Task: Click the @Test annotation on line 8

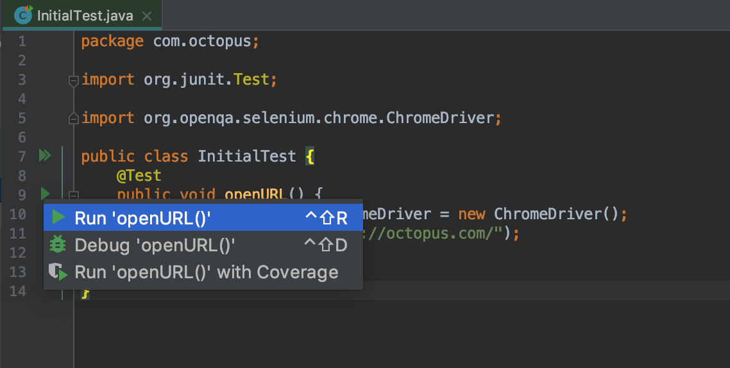Action: (139, 175)
